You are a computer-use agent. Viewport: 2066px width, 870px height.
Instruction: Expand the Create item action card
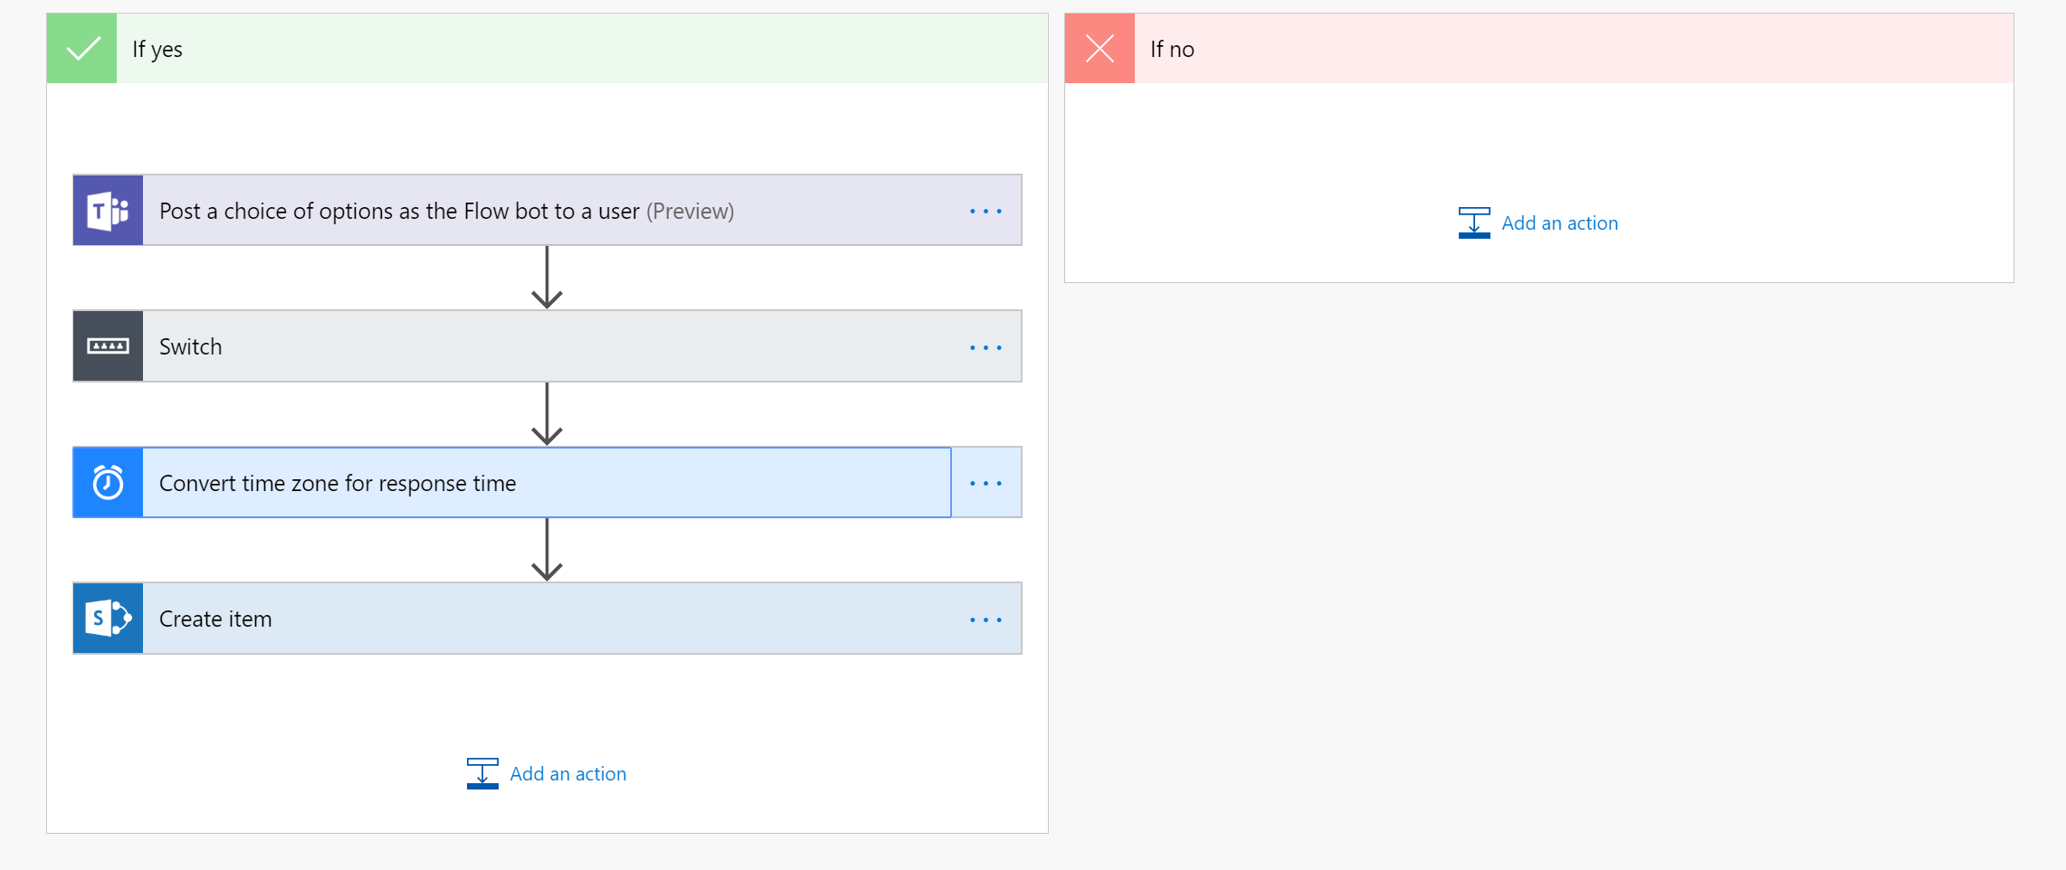[543, 619]
